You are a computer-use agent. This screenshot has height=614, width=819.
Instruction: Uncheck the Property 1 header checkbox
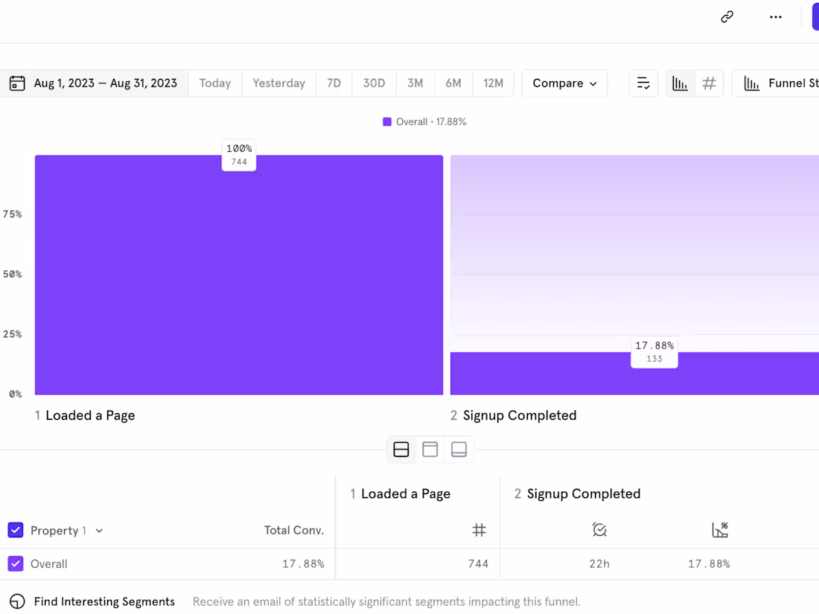pos(16,530)
